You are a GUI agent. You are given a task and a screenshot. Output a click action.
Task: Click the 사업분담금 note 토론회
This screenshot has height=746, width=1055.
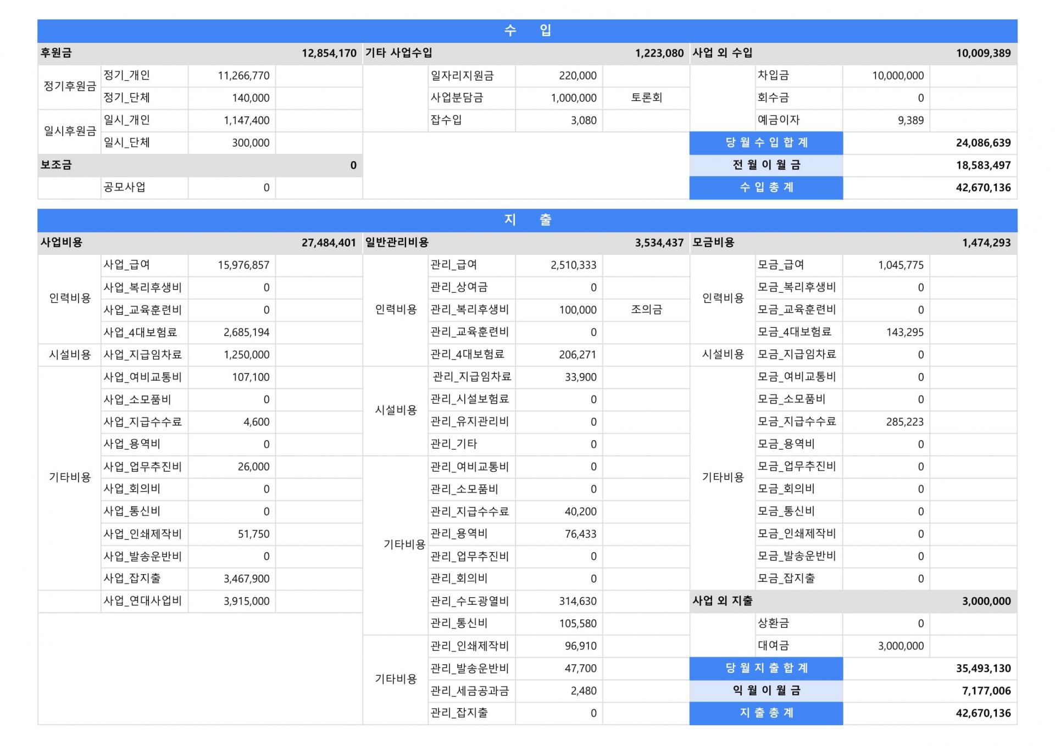click(646, 98)
